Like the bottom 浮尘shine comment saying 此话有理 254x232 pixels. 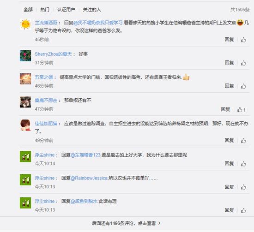[243, 210]
